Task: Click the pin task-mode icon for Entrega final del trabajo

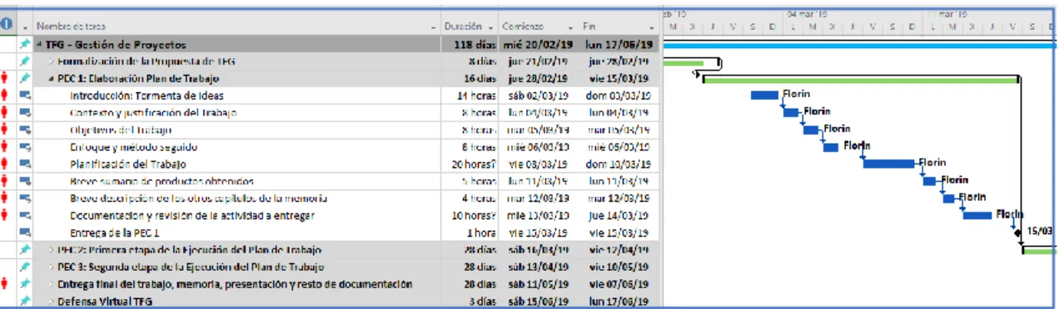Action: pos(25,284)
